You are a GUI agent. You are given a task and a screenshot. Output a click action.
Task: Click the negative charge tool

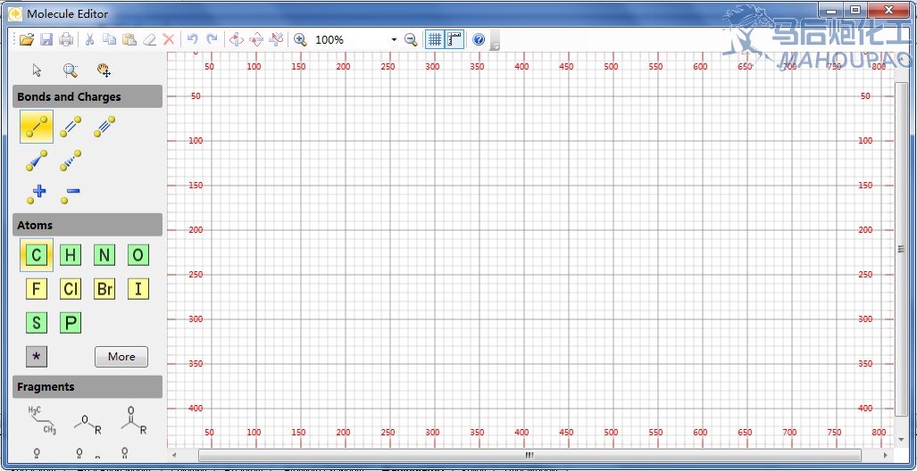[x=71, y=193]
